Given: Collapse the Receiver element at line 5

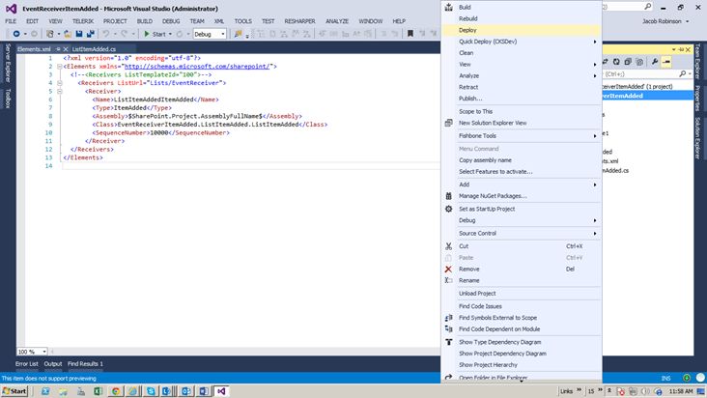Looking at the screenshot, I should (x=60, y=91).
